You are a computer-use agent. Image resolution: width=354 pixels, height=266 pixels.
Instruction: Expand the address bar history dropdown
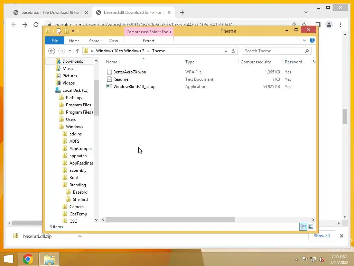[x=225, y=51]
